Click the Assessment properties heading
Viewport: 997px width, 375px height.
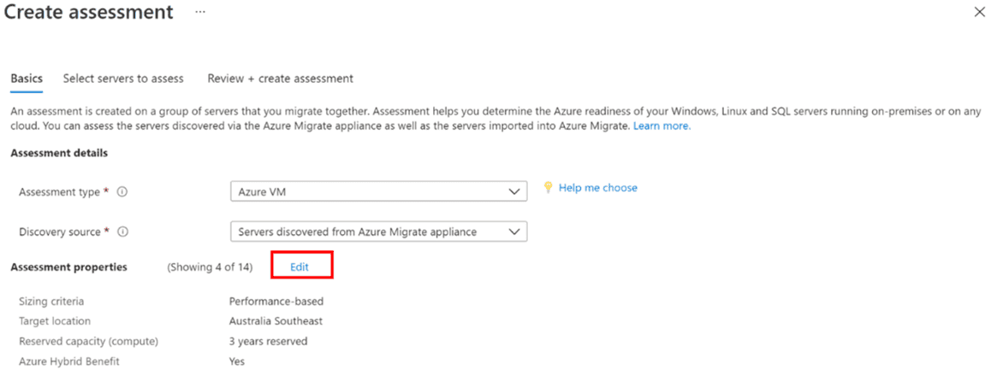click(68, 267)
